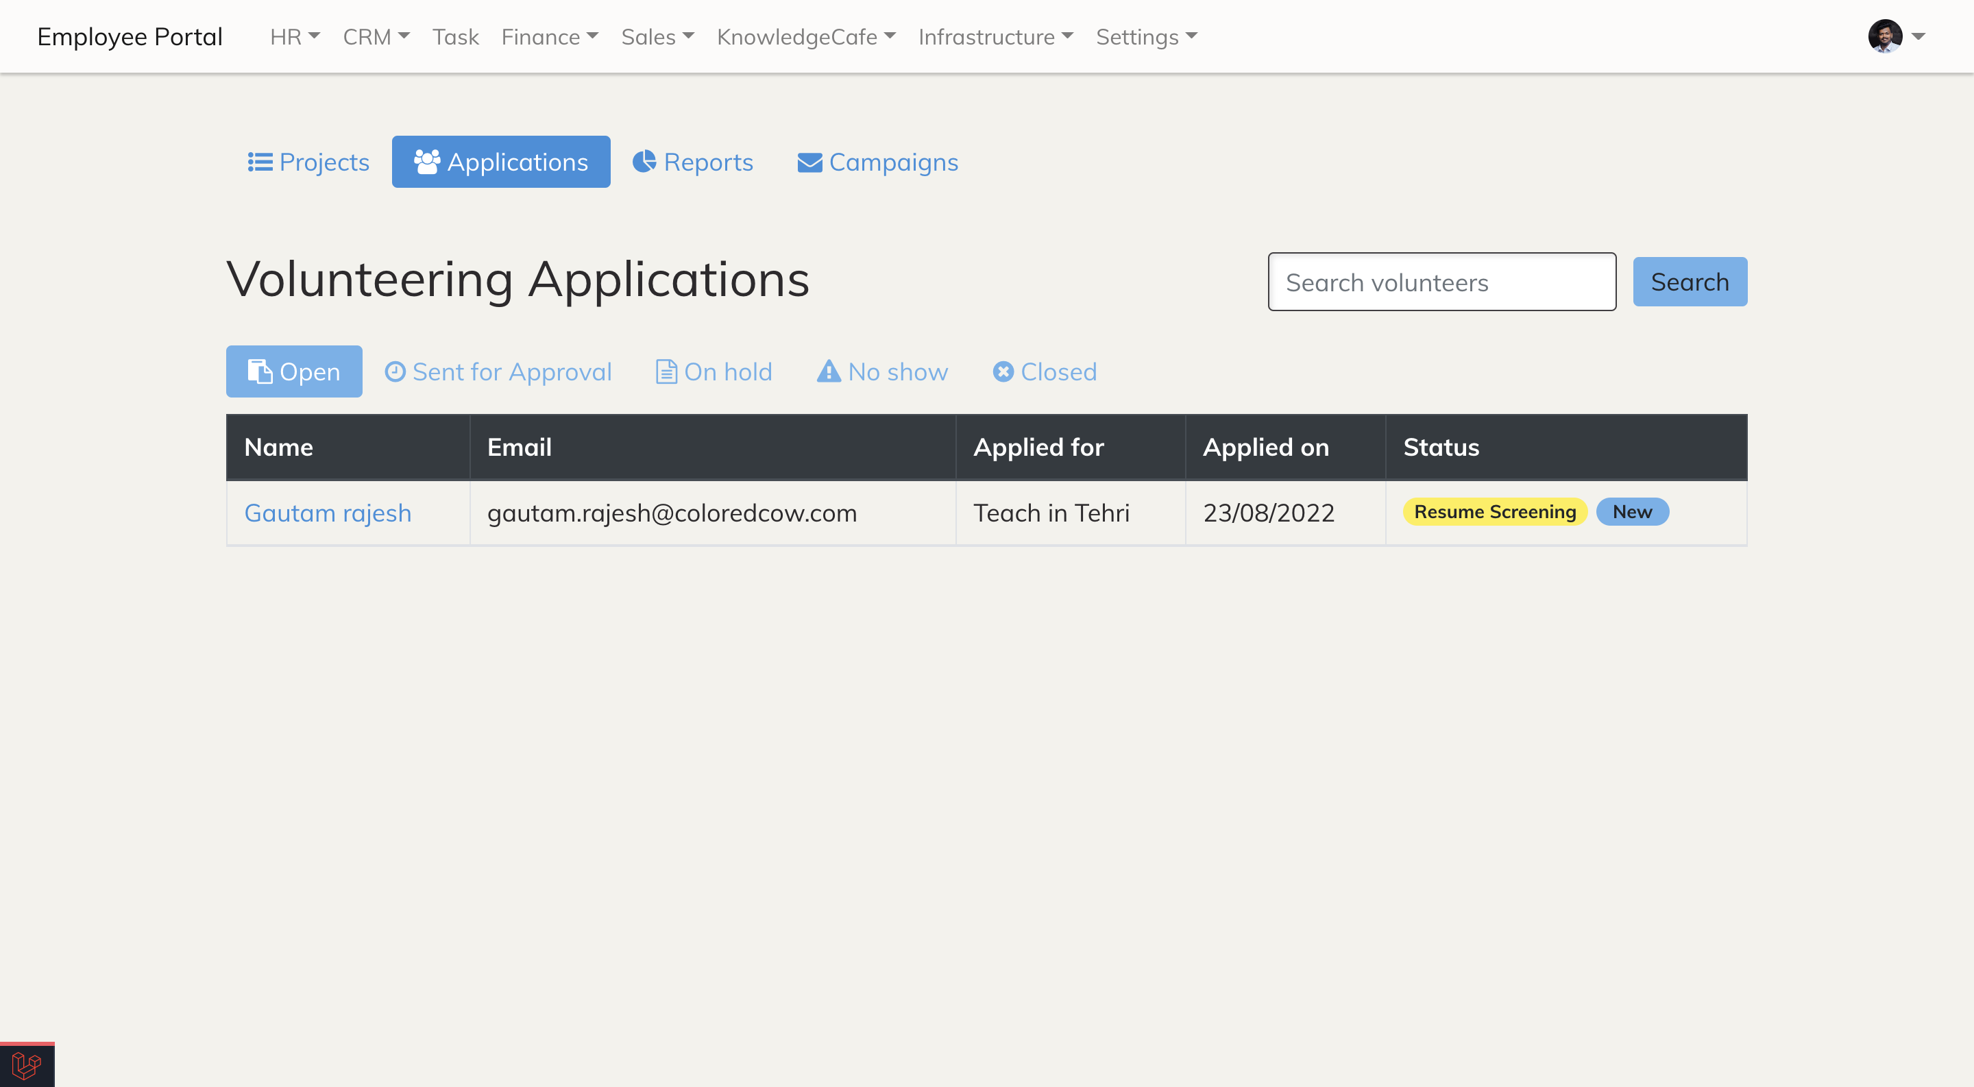Click the Campaigns envelope icon
Image resolution: width=1974 pixels, height=1087 pixels.
pos(809,162)
